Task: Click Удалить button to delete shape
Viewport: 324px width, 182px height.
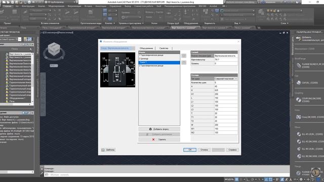Action: pos(159,140)
